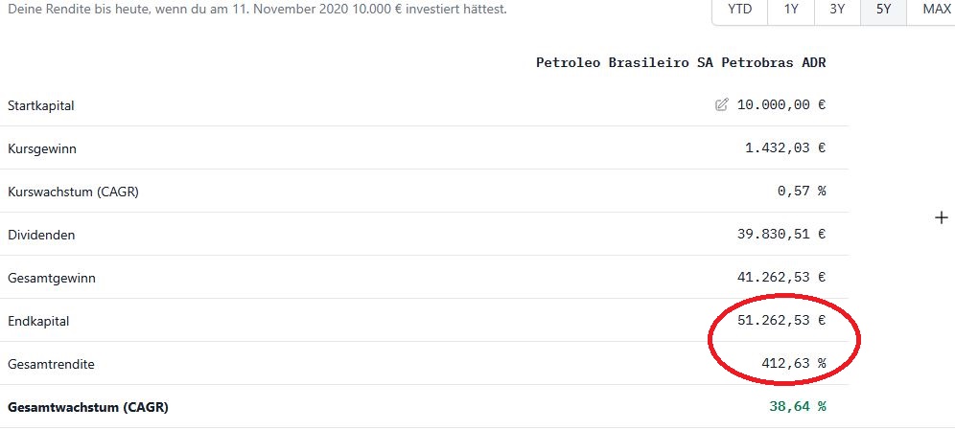Click the Petroleo Brasileiro SA Petrobras ADR header
Screen dimensions: 955x430
680,63
